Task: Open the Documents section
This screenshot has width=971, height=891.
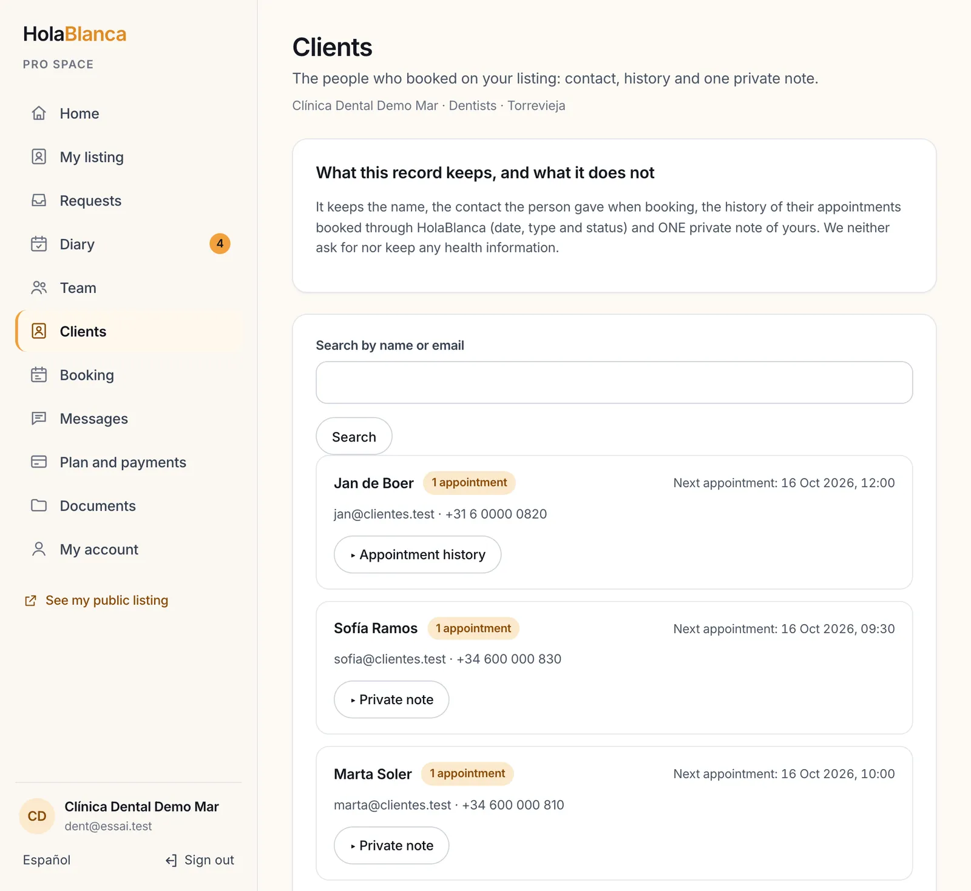Action: [130, 506]
